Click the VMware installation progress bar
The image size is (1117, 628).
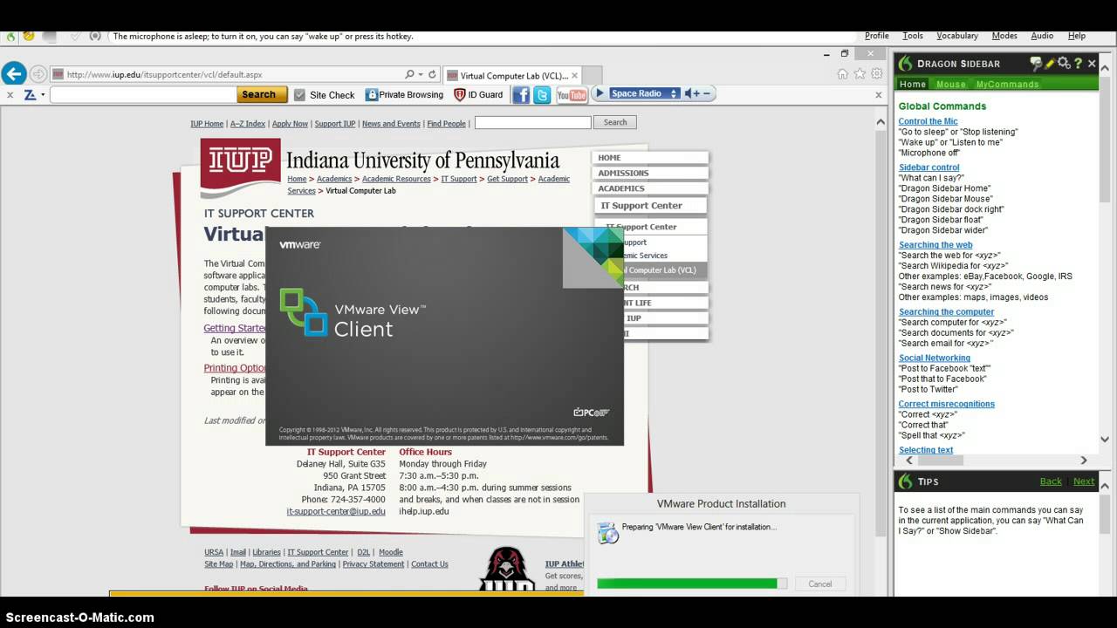click(x=692, y=584)
